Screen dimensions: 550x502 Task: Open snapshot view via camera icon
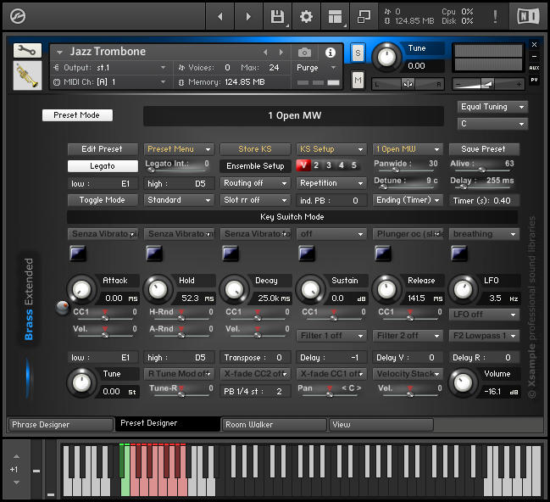pos(304,53)
